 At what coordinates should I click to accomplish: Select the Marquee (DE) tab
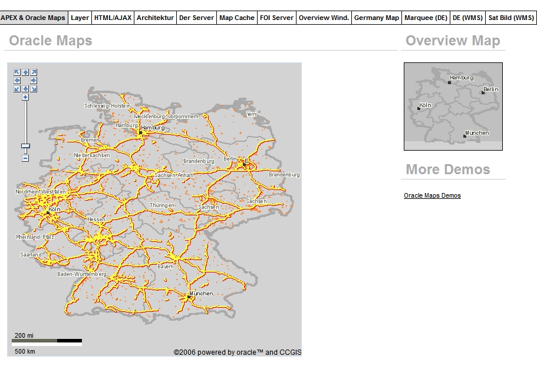click(426, 18)
